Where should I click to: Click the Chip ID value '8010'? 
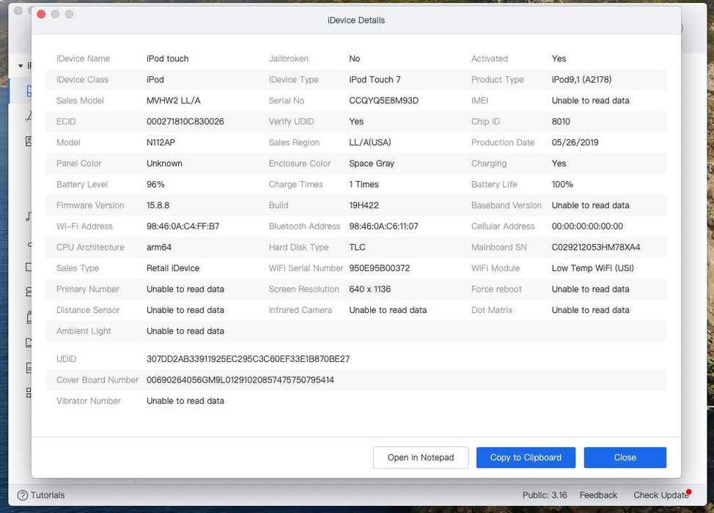(561, 122)
